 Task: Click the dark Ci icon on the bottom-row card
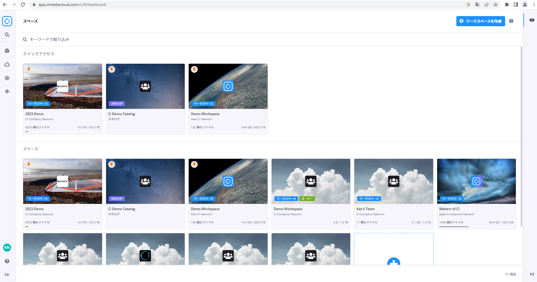[x=145, y=256]
